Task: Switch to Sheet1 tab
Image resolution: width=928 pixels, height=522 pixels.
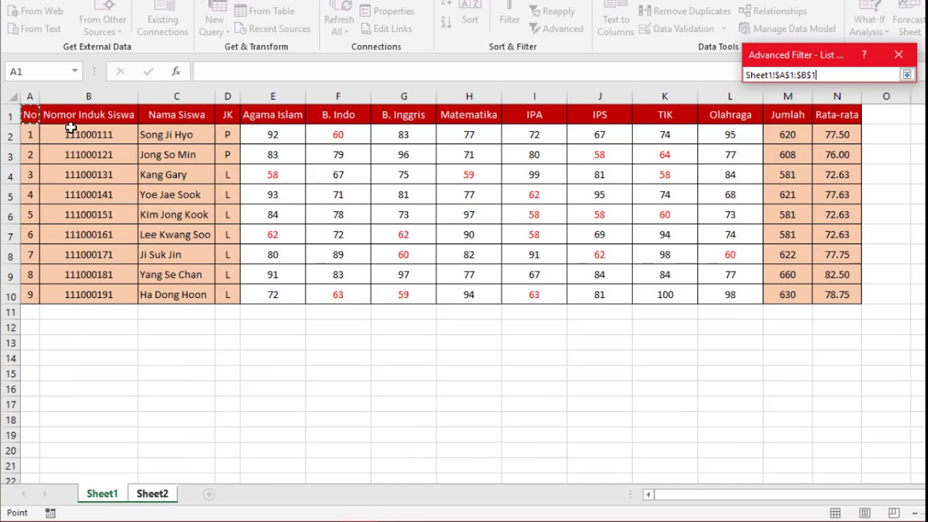Action: point(102,494)
